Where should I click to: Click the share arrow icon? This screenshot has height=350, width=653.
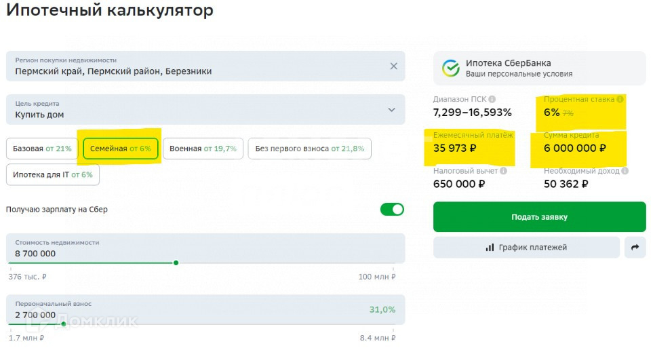[x=635, y=248]
